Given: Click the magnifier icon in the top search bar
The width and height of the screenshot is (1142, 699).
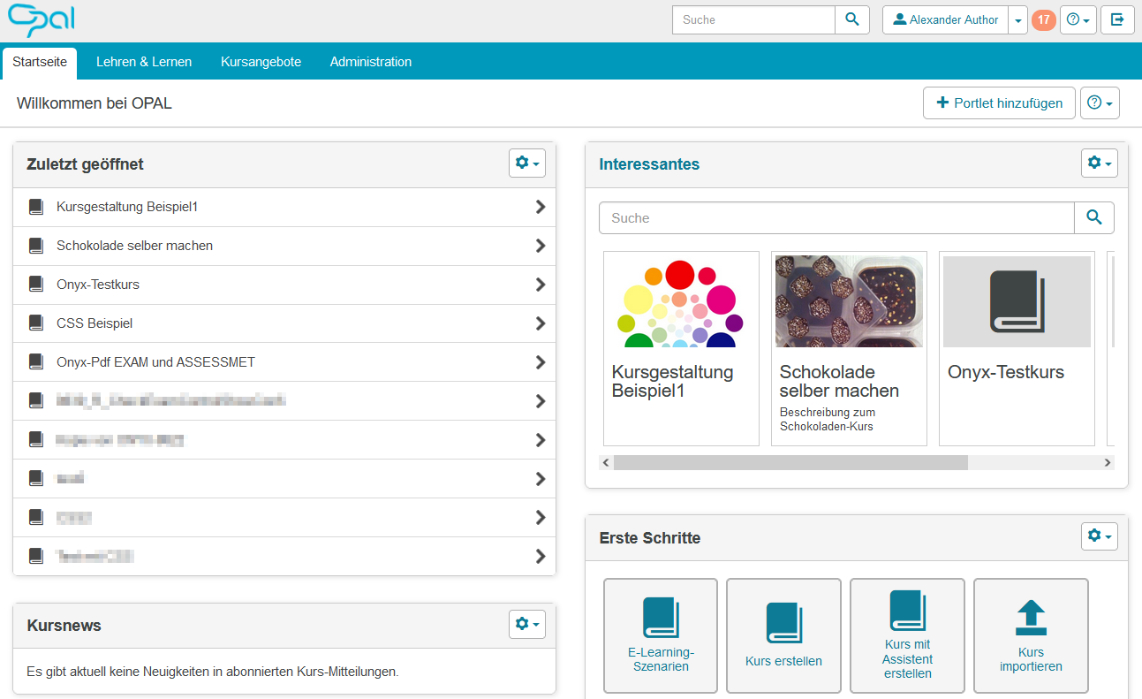Looking at the screenshot, I should [x=851, y=19].
